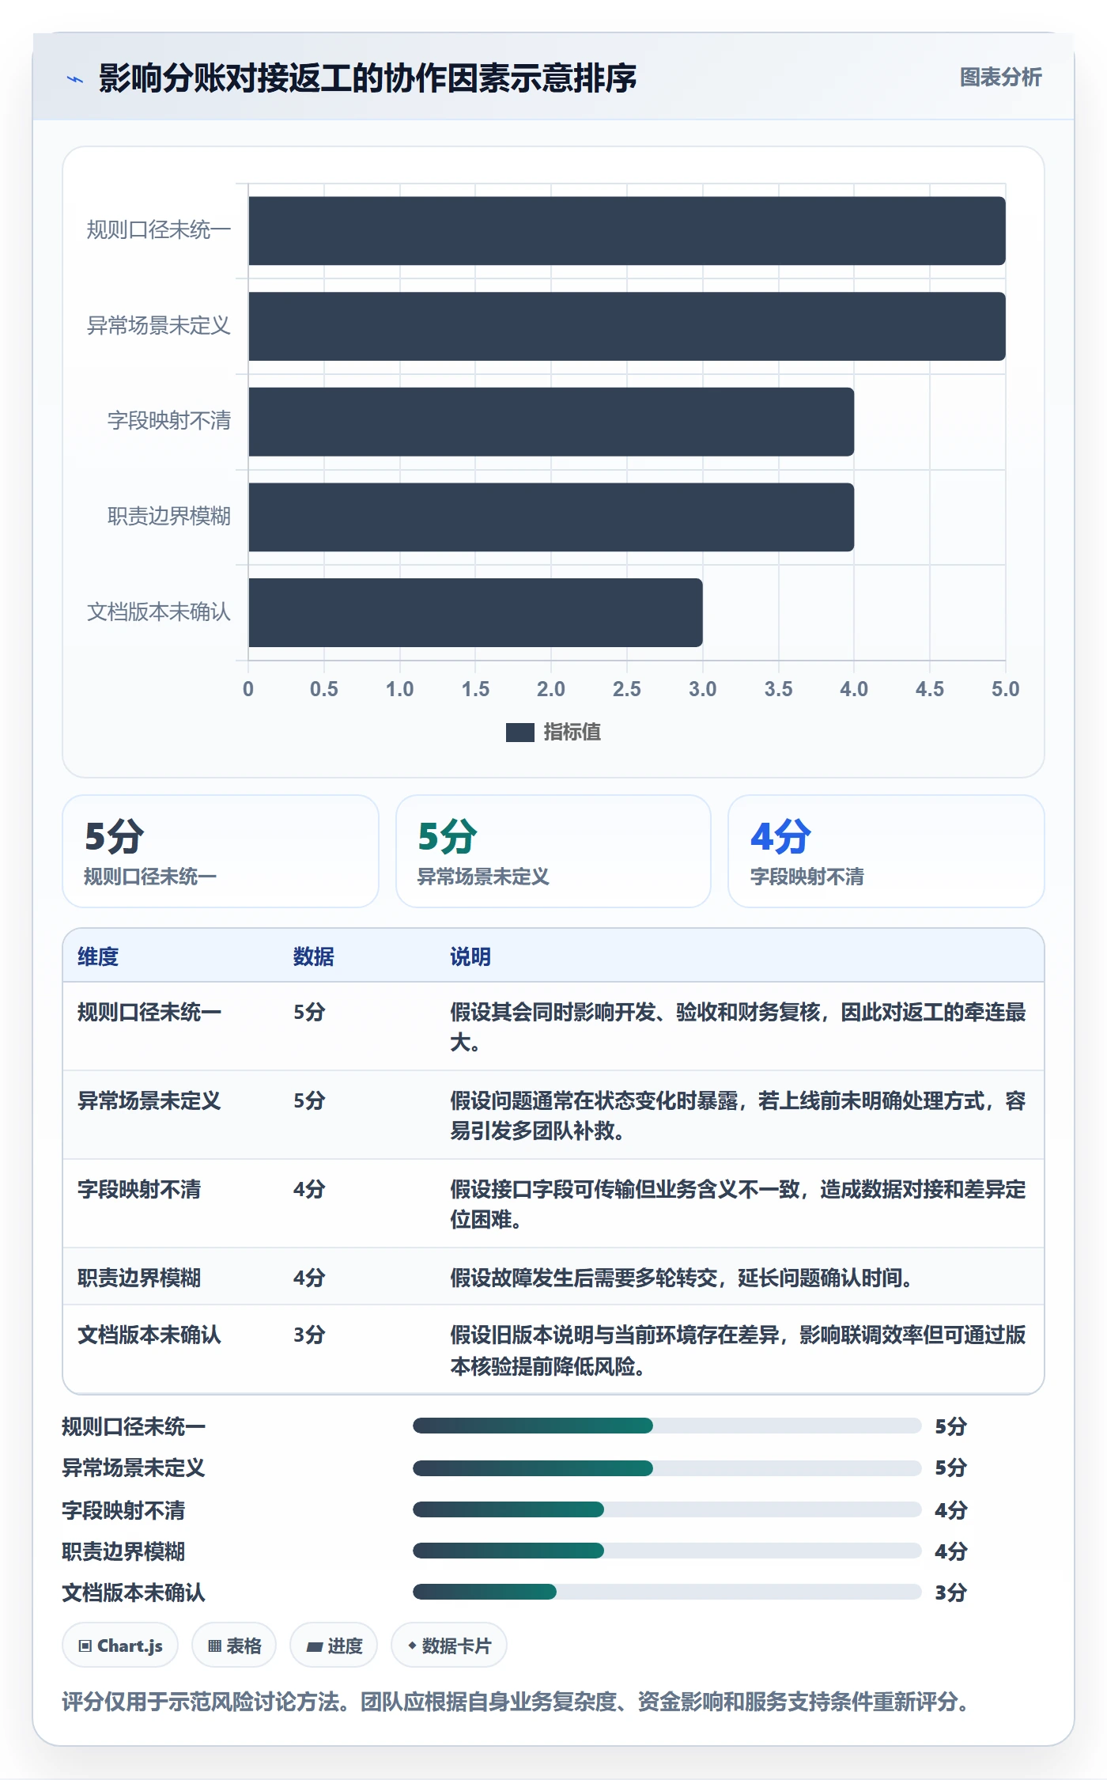This screenshot has height=1780, width=1107.
Task: Click description starting 假设接口字段可传输
Action: (x=738, y=1204)
